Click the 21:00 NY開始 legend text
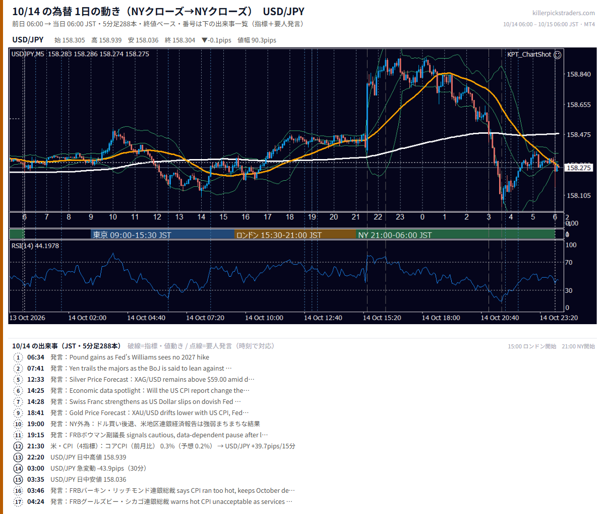This screenshot has height=514, width=605. pos(578,346)
